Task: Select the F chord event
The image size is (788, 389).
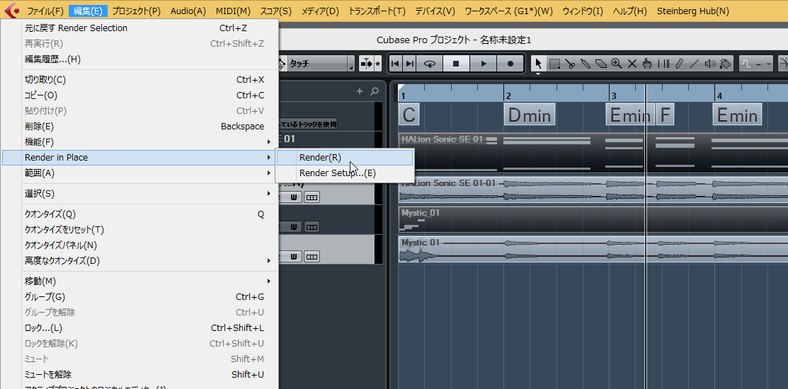Action: (x=664, y=115)
